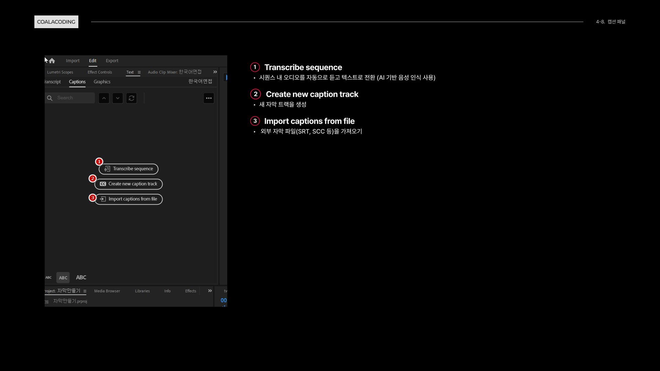Click in the caption Search field
This screenshot has width=660, height=371.
click(x=74, y=98)
